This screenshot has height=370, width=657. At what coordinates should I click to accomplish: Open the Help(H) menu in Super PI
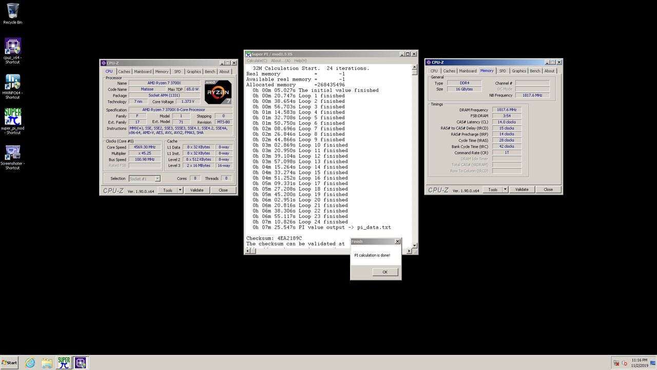click(300, 61)
